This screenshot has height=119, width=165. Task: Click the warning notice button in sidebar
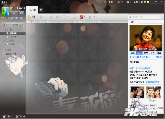pos(13,25)
